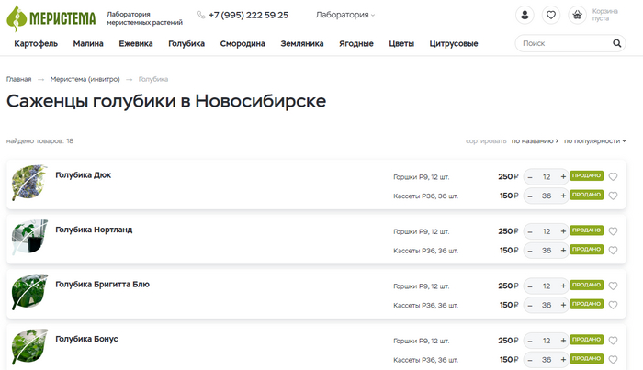Add Голубика Дюк pots to favorites
This screenshot has width=643, height=370.
tap(613, 177)
